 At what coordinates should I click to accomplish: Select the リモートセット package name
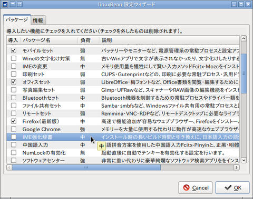pos(37,113)
